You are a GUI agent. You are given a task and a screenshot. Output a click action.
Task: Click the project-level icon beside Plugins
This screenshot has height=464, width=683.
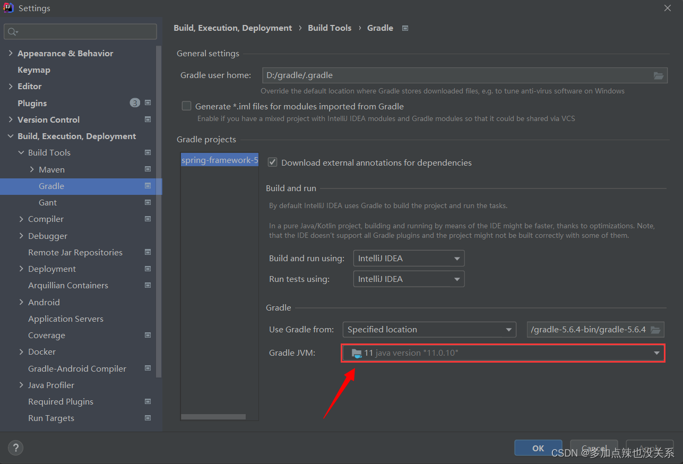point(148,103)
